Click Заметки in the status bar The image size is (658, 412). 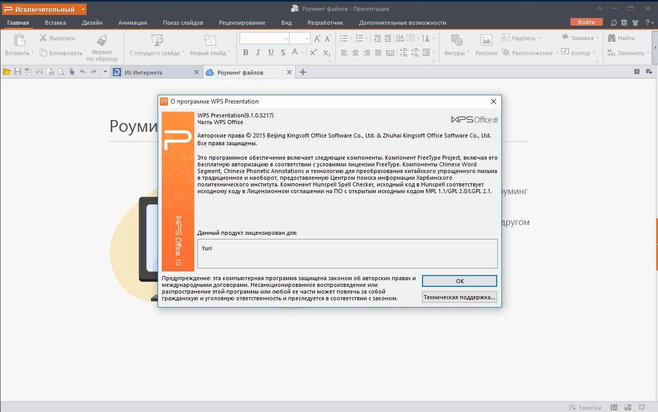[x=585, y=408]
